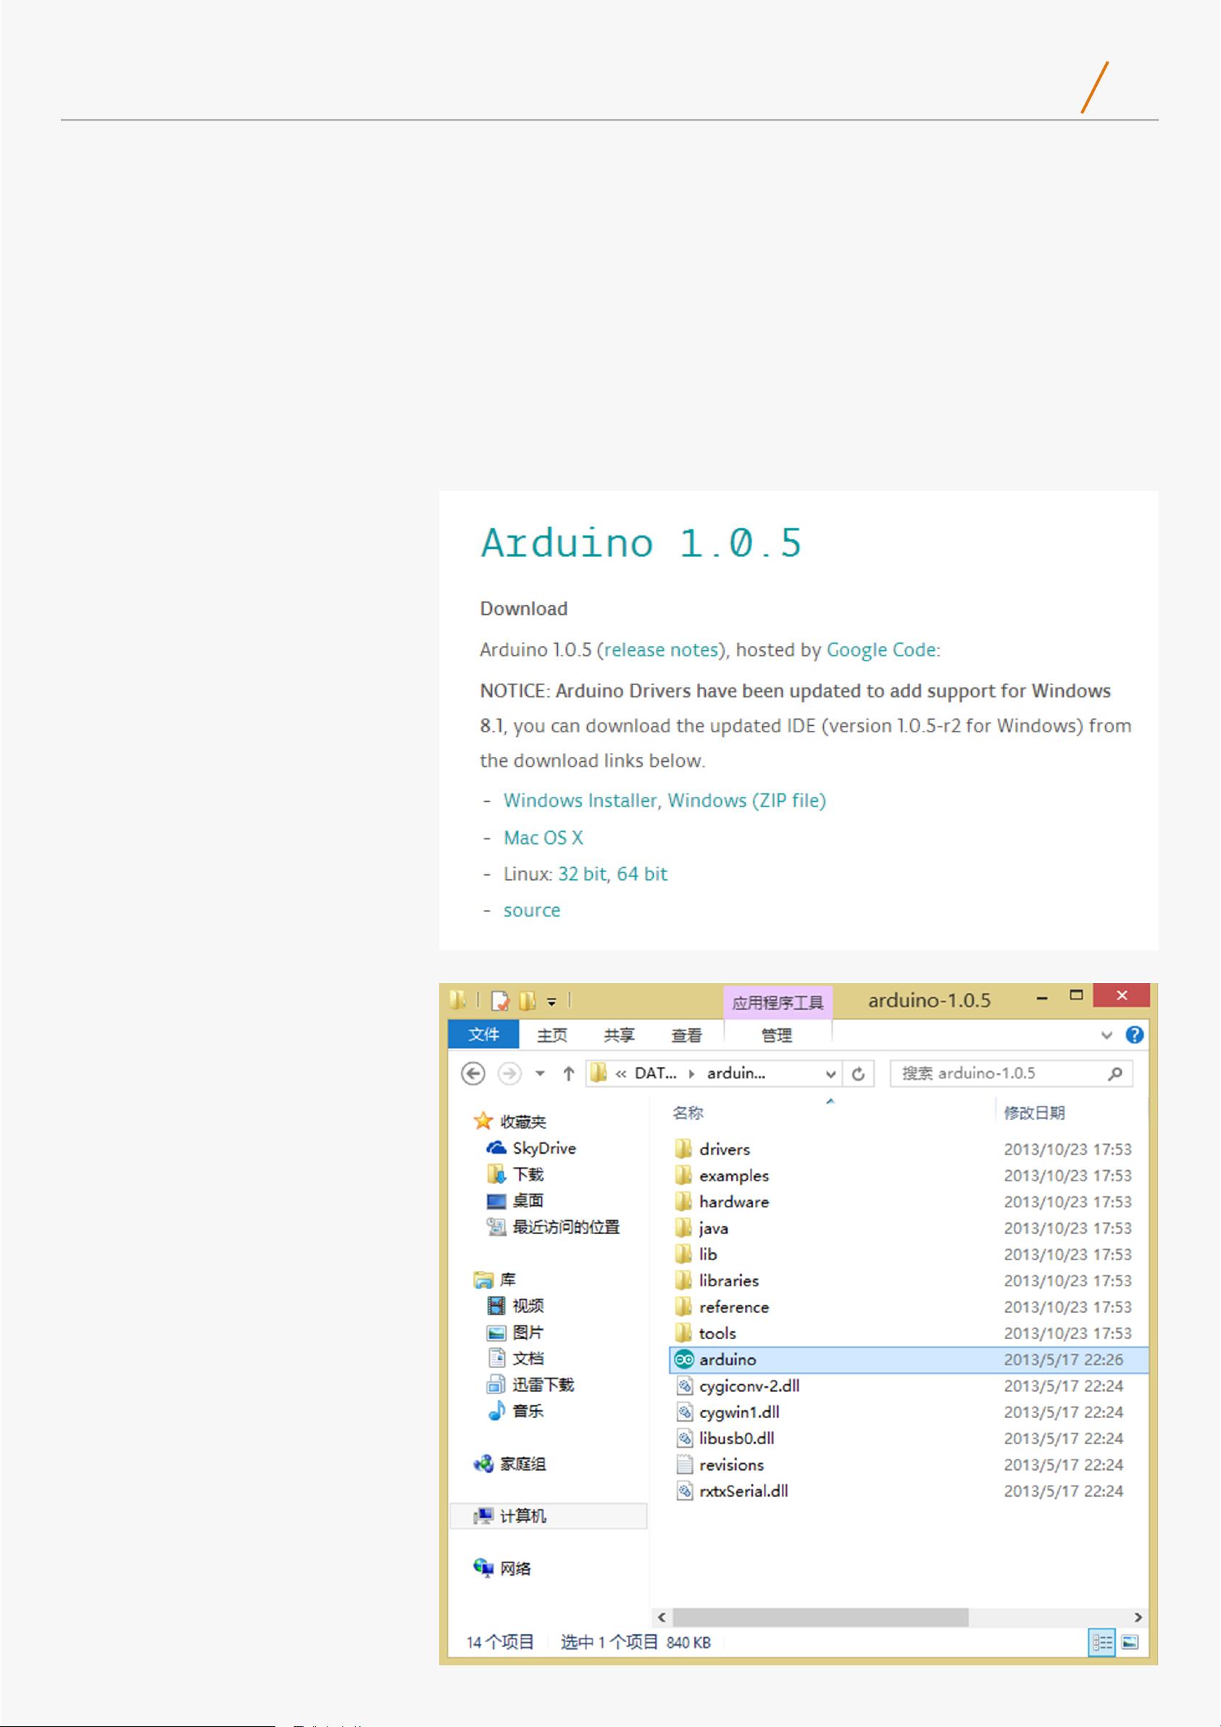Image resolution: width=1221 pixels, height=1727 pixels.
Task: Click the properties icon in quick access toolbar
Action: (500, 1001)
